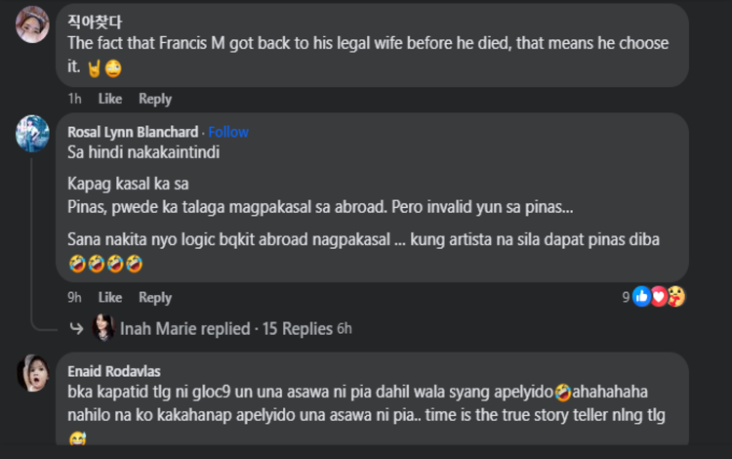Follow Rosal Lynn Blanchard
Image resolution: width=732 pixels, height=459 pixels.
[228, 132]
